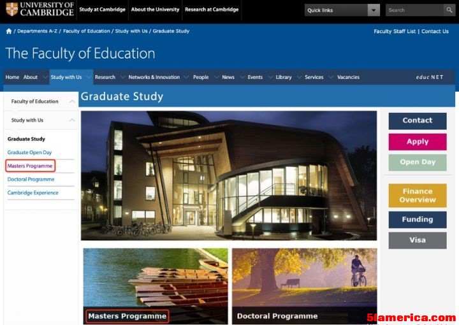Click the search magnifier icon
The width and height of the screenshot is (459, 325).
point(449,10)
